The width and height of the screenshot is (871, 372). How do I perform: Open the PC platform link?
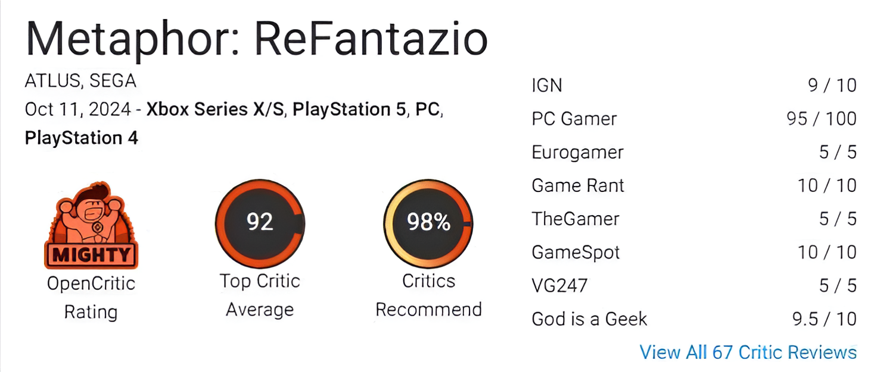[x=427, y=110]
